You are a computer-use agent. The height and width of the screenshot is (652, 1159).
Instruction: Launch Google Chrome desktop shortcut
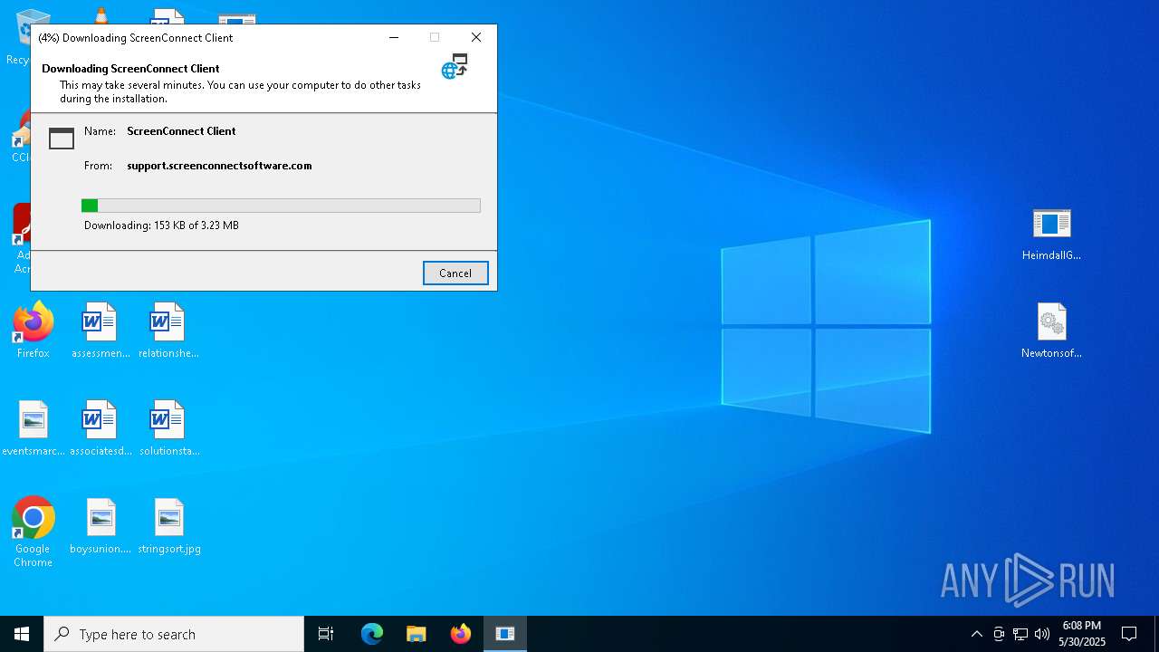pos(34,532)
